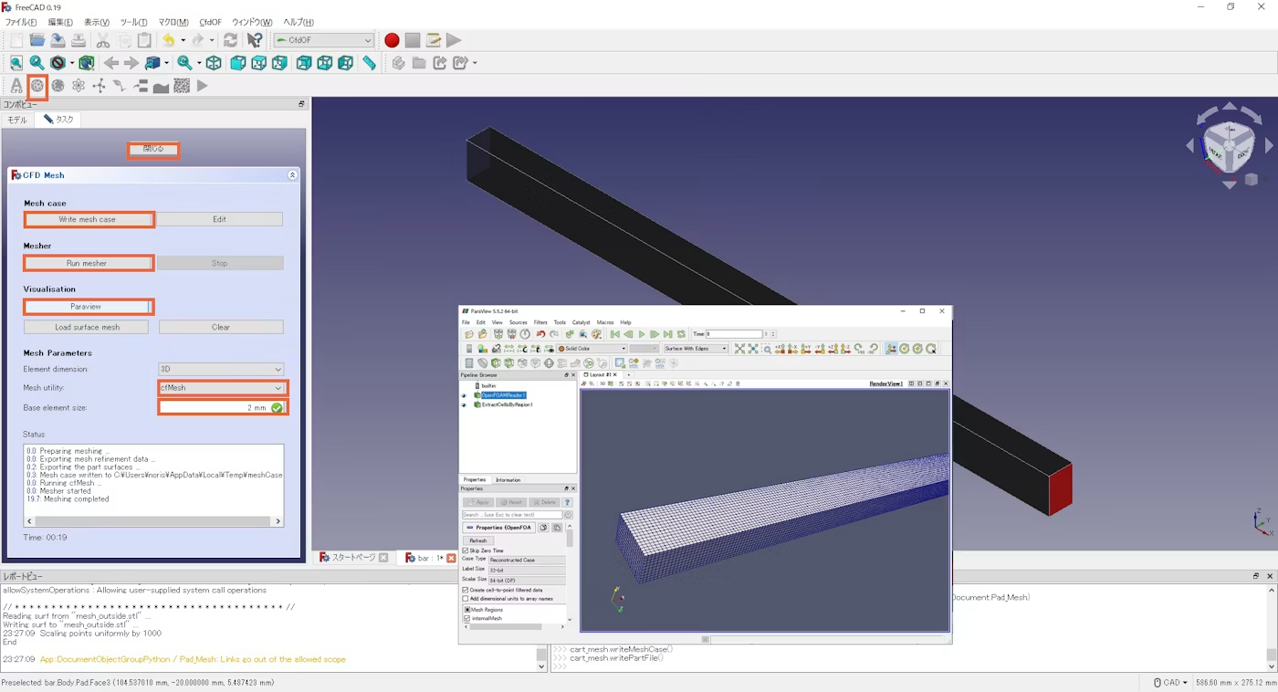This screenshot has width=1278, height=692.
Task: Click ParaView Zoom To Box icon
Action: pos(767,349)
